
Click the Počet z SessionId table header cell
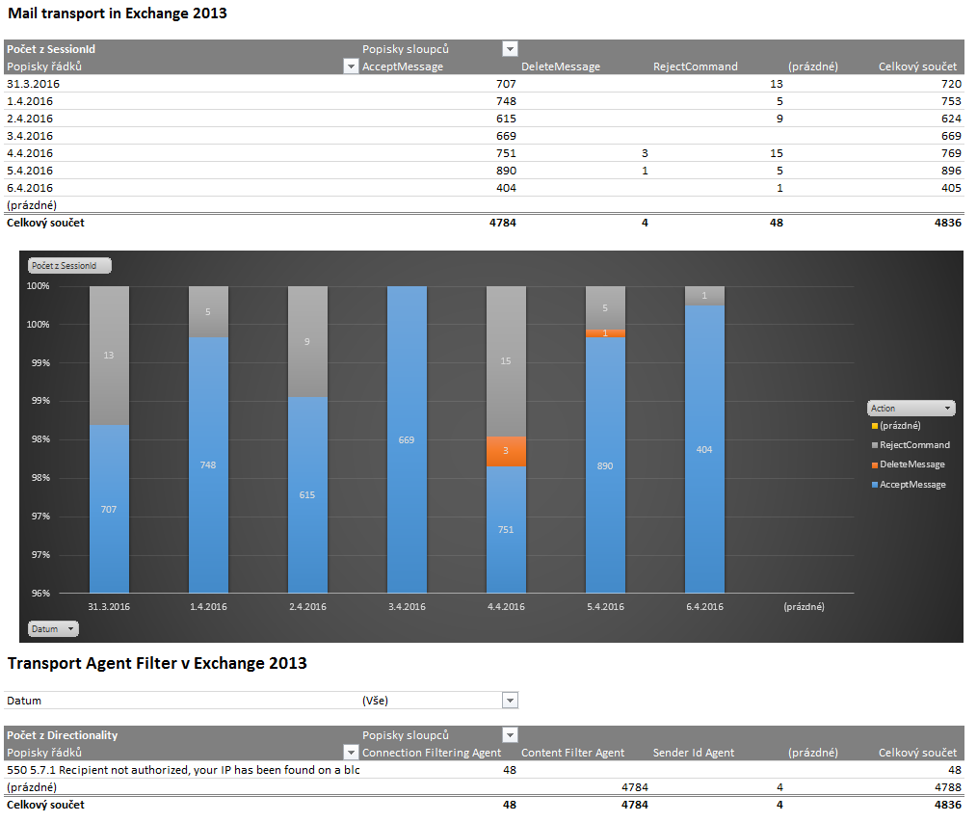coord(51,48)
